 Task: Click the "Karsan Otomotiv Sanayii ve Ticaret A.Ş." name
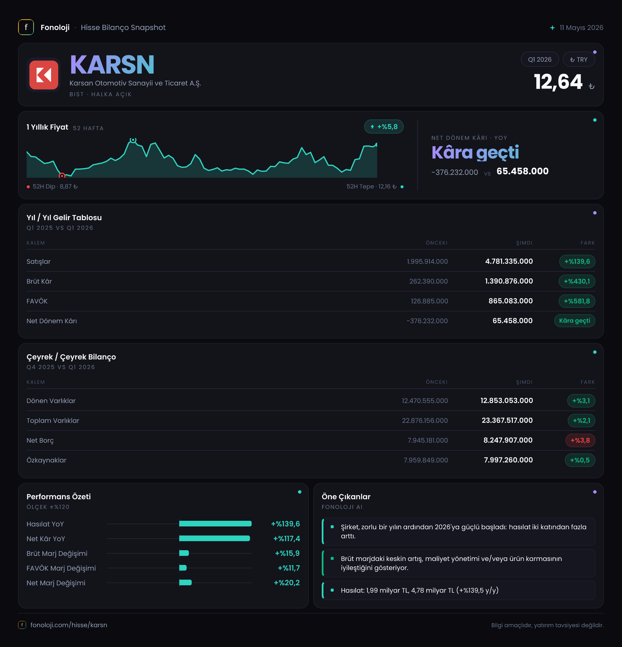pos(135,83)
